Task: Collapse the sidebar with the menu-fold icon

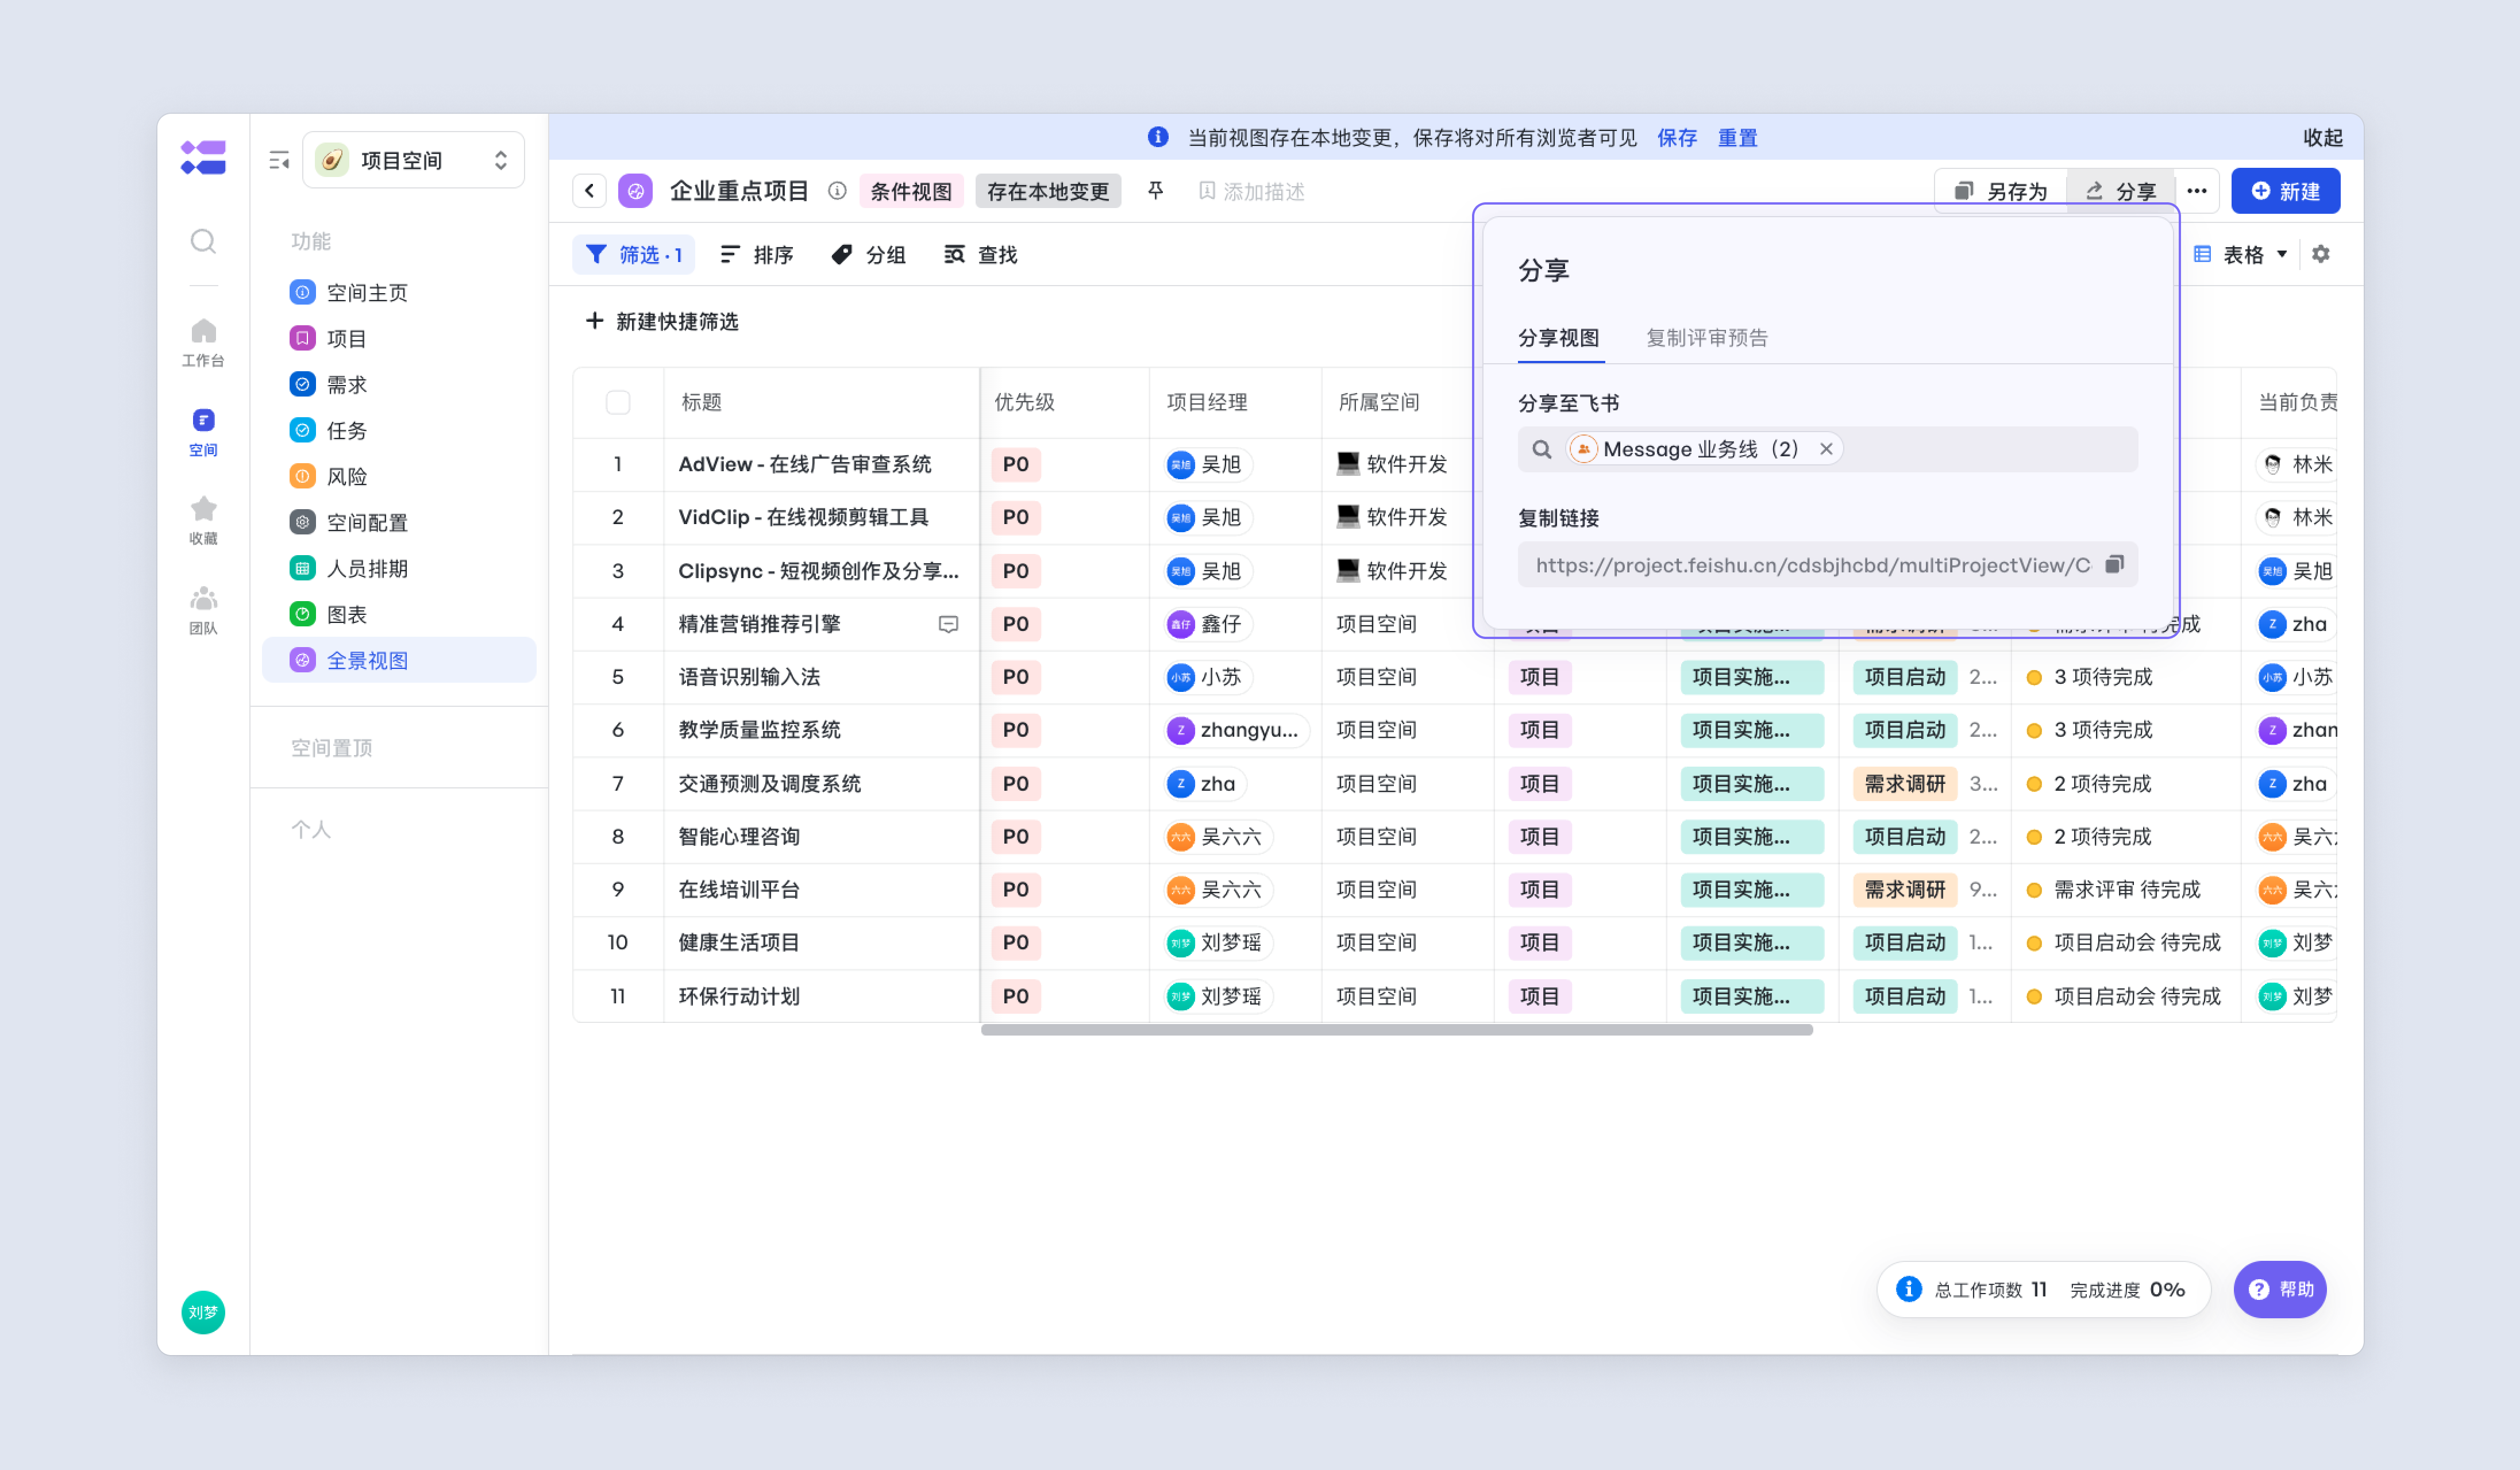Action: (x=279, y=160)
